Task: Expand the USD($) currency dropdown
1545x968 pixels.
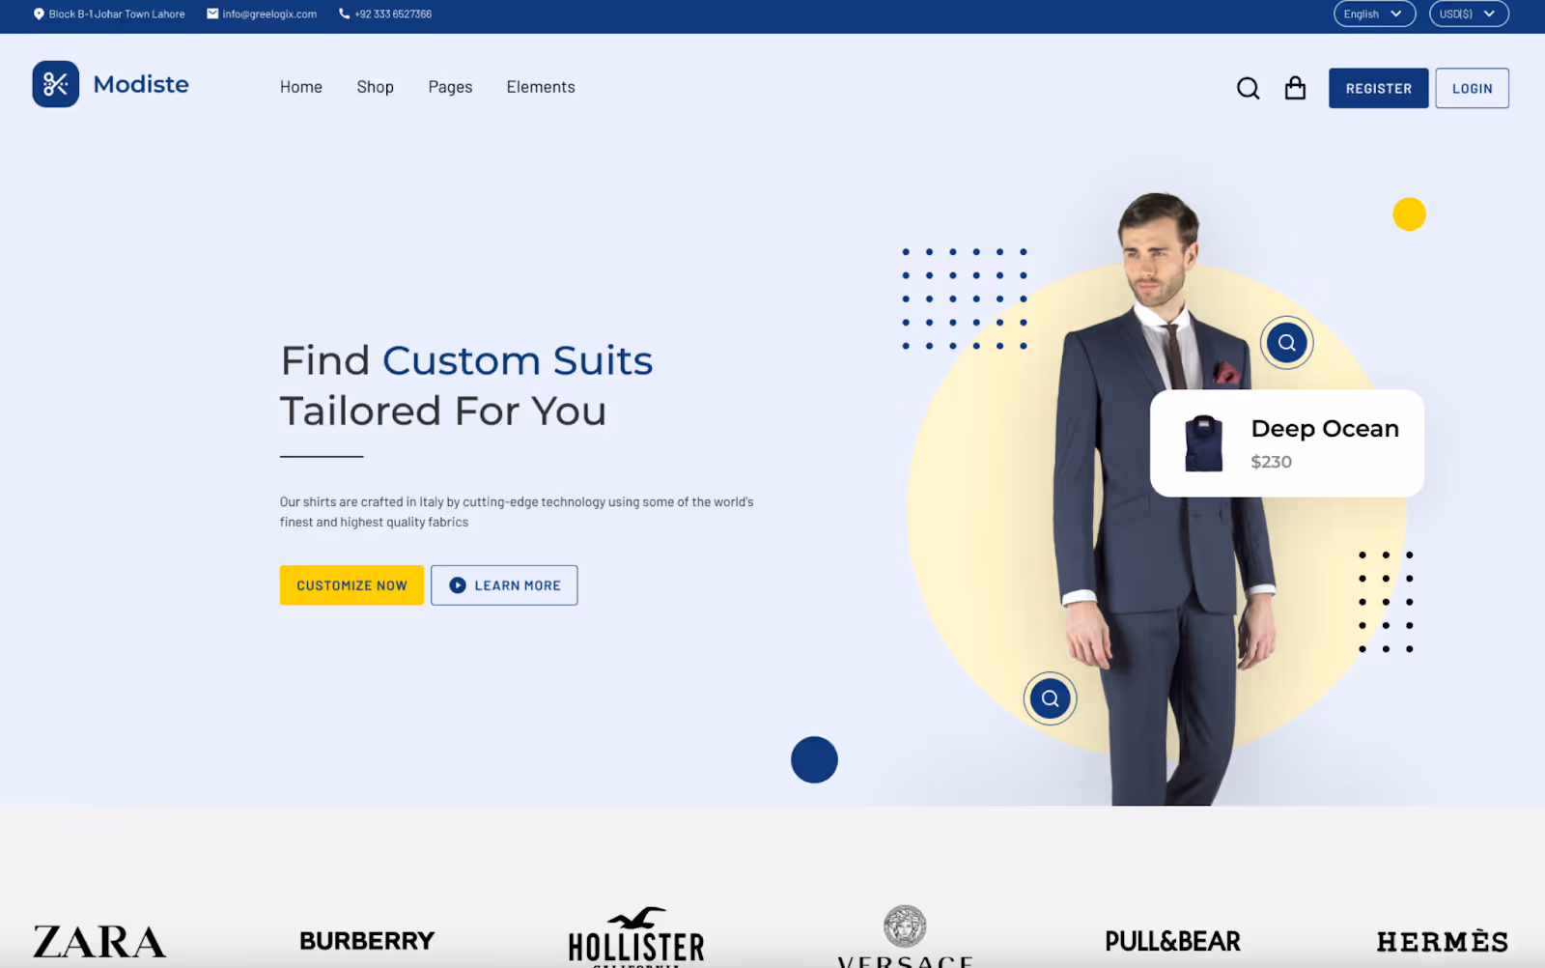Action: coord(1469,14)
